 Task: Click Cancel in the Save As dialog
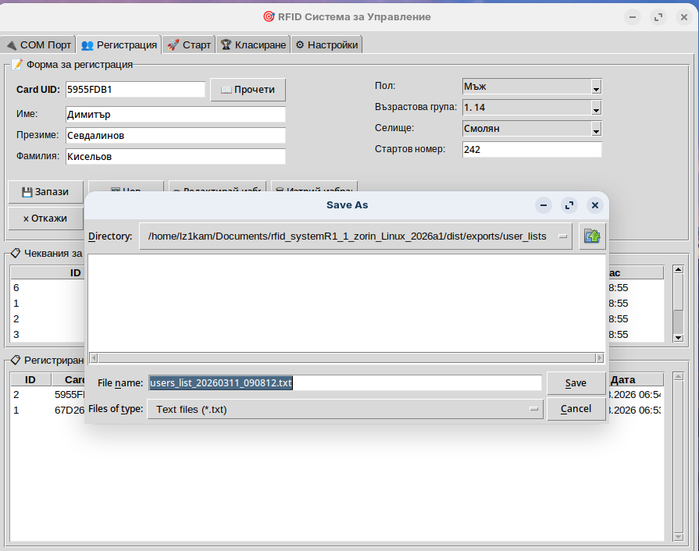coord(576,409)
